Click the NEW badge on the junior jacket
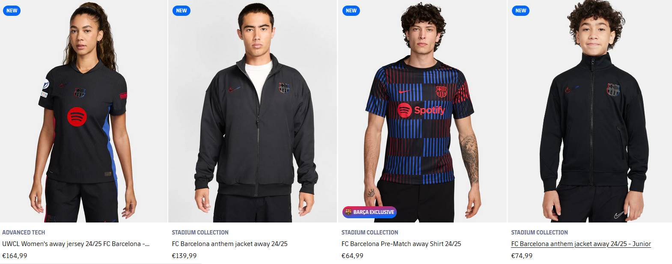Screen dimensions: 672x264 coord(520,11)
